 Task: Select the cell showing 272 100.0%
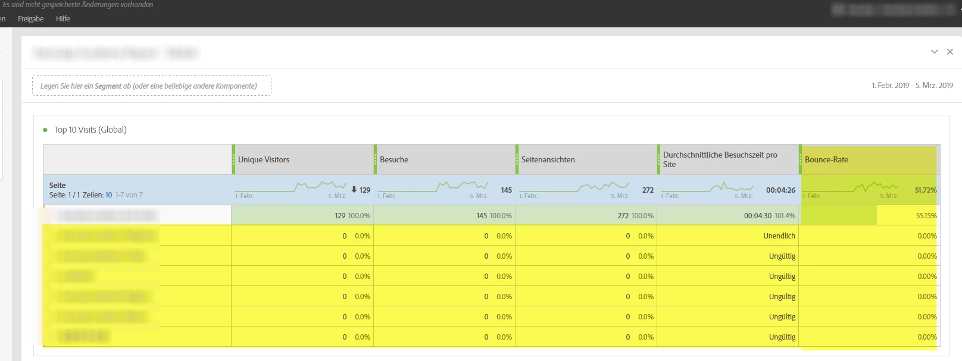click(586, 215)
